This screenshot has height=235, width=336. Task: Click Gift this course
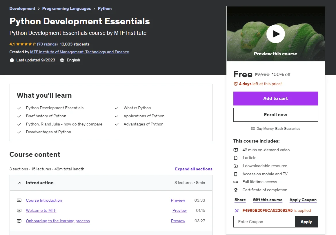point(267,200)
